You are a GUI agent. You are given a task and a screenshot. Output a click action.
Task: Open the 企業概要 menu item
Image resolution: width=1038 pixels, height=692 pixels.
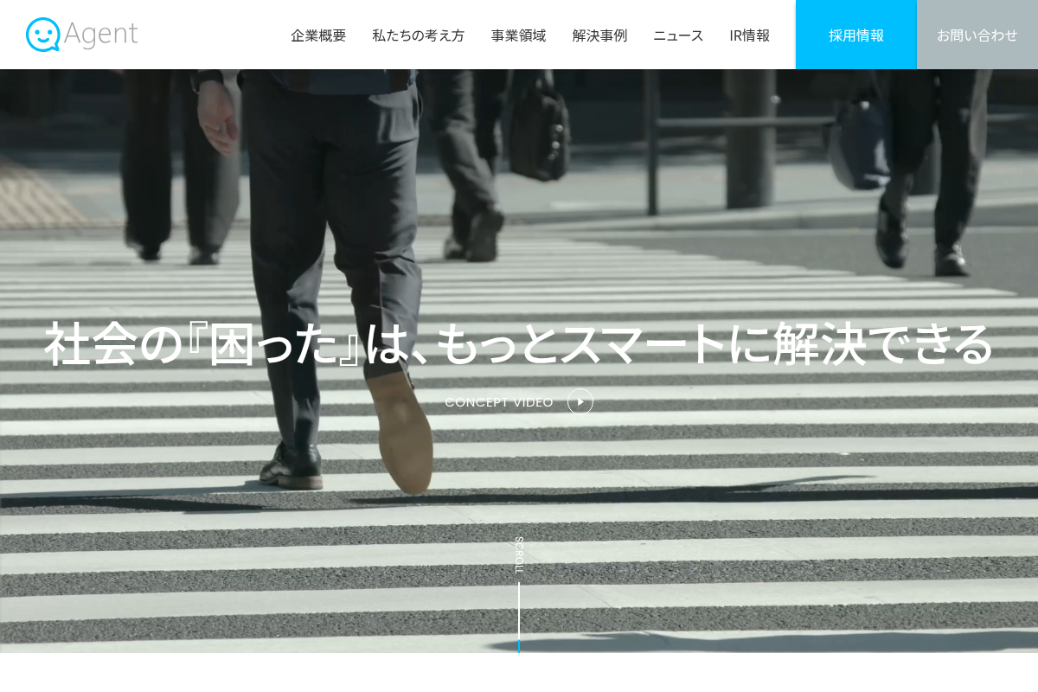(318, 35)
